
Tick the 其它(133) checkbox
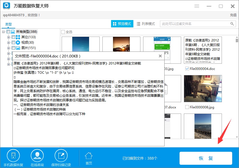[13, 37]
